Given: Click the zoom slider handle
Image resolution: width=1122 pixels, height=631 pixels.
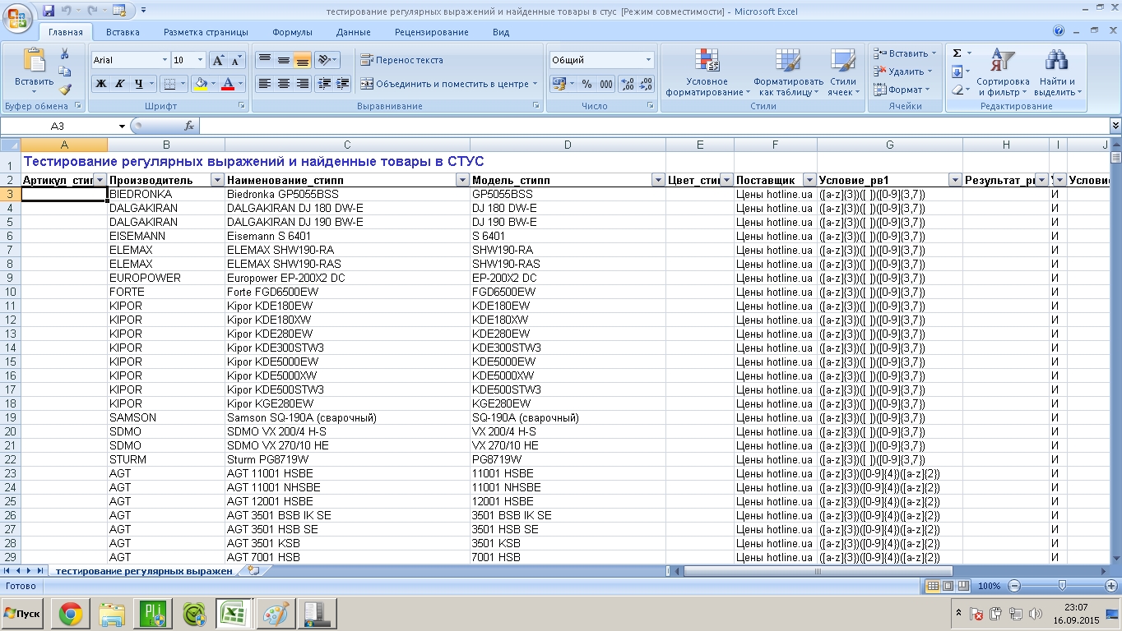Looking at the screenshot, I should 1062,586.
